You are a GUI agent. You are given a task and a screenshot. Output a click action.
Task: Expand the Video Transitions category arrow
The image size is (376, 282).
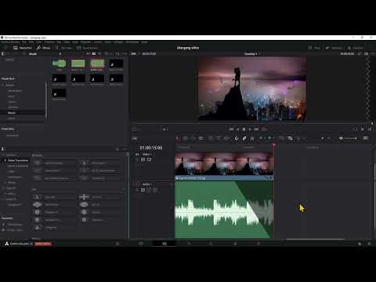coord(5,161)
